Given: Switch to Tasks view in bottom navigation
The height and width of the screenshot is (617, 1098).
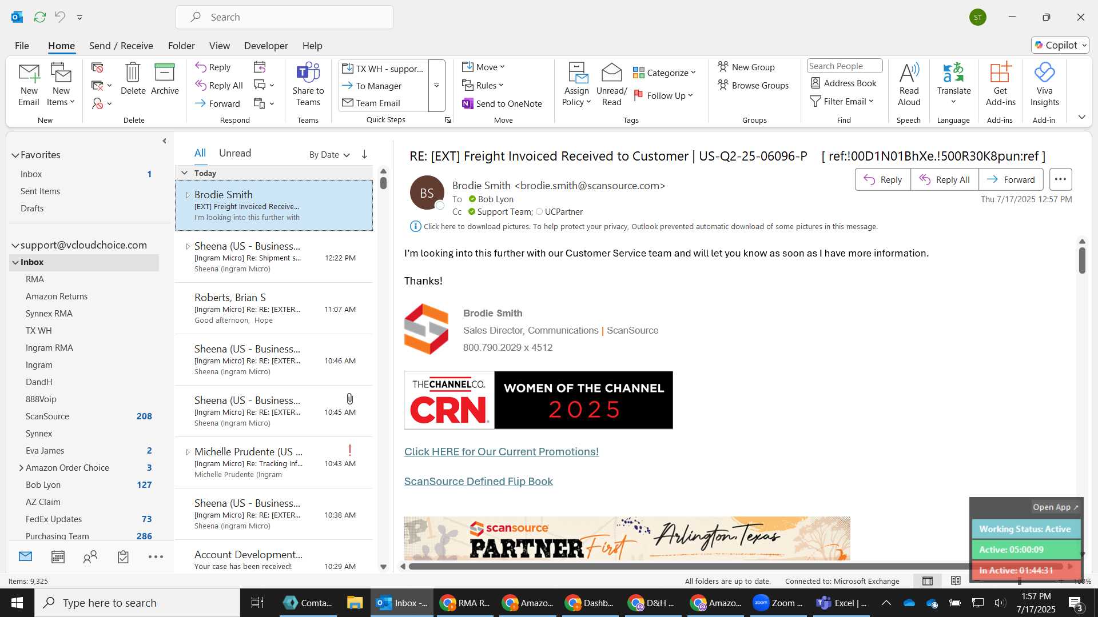Looking at the screenshot, I should 123,556.
